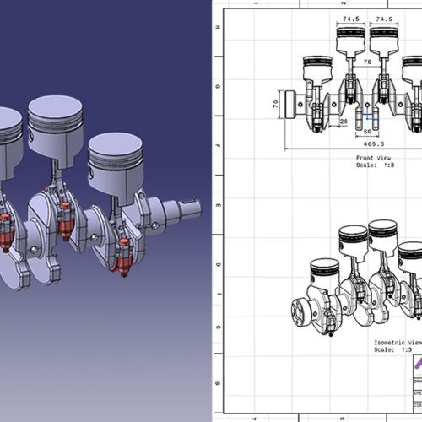
Task: Select the red bolt on middle connecting rod
Action: coord(66,221)
